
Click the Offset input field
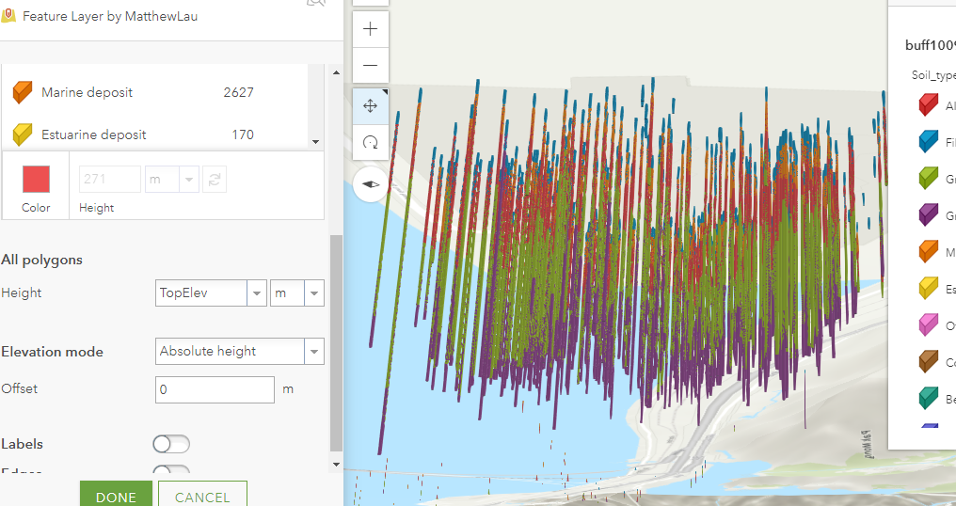click(x=215, y=389)
